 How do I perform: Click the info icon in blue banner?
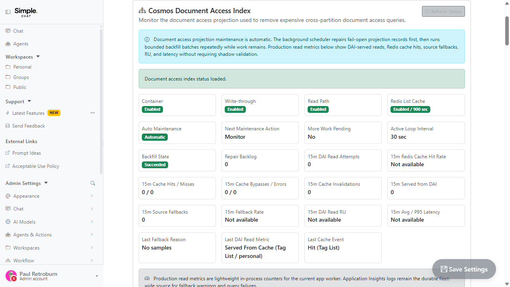pyautogui.click(x=147, y=39)
